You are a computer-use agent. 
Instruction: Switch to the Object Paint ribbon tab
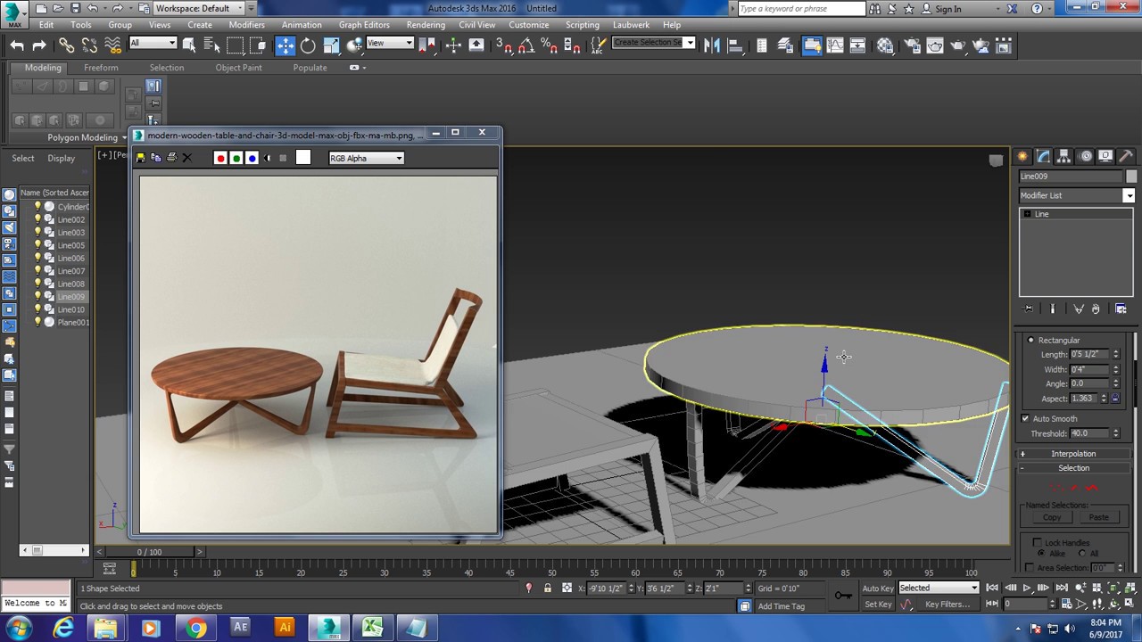click(239, 68)
